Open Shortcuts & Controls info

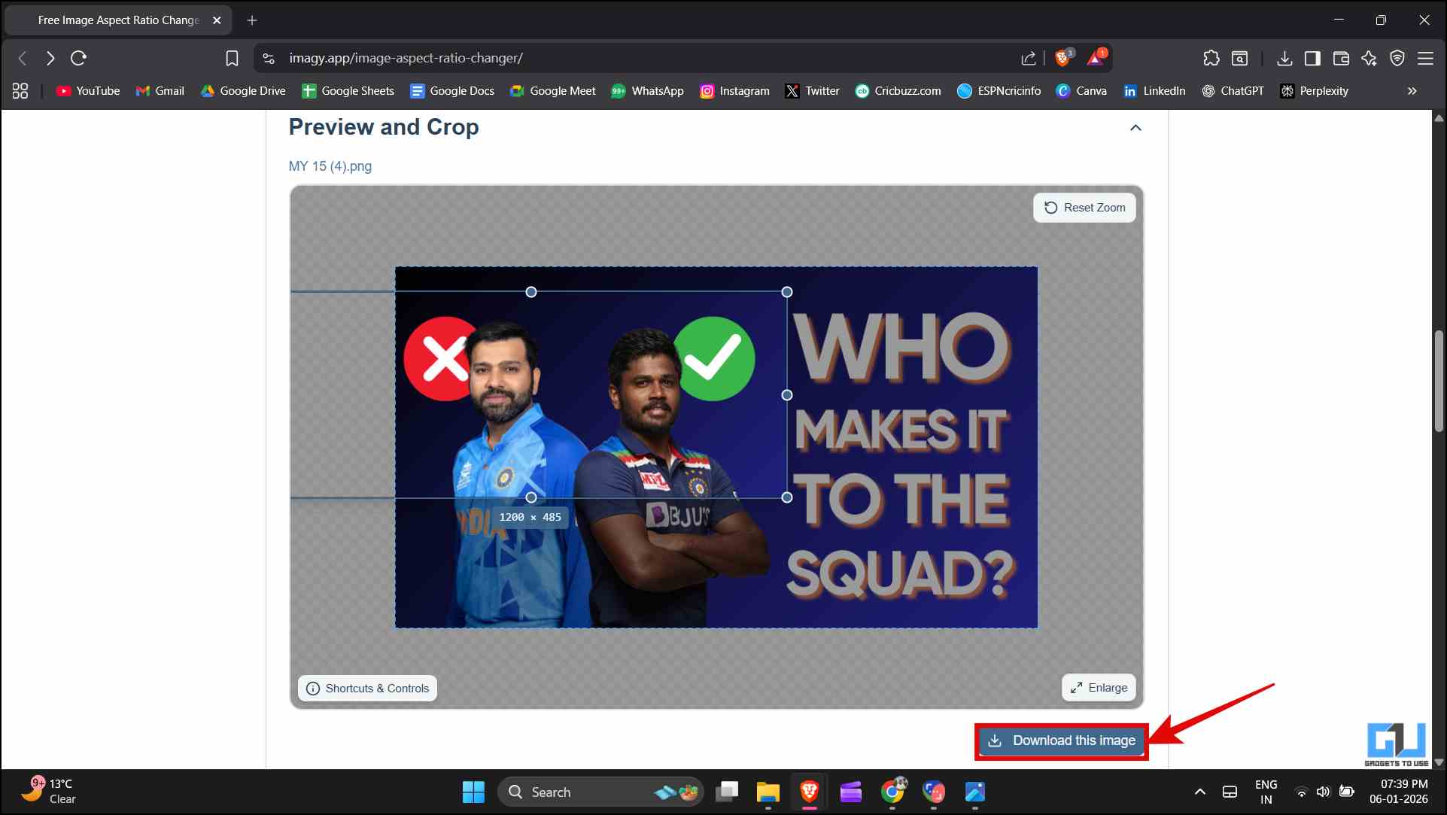point(367,688)
